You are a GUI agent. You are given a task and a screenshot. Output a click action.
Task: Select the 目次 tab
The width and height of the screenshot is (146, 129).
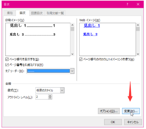[23, 13]
